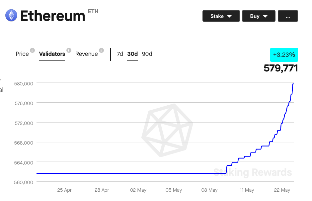Select the Validators tab
Screen dimensions: 312x201
pos(52,54)
